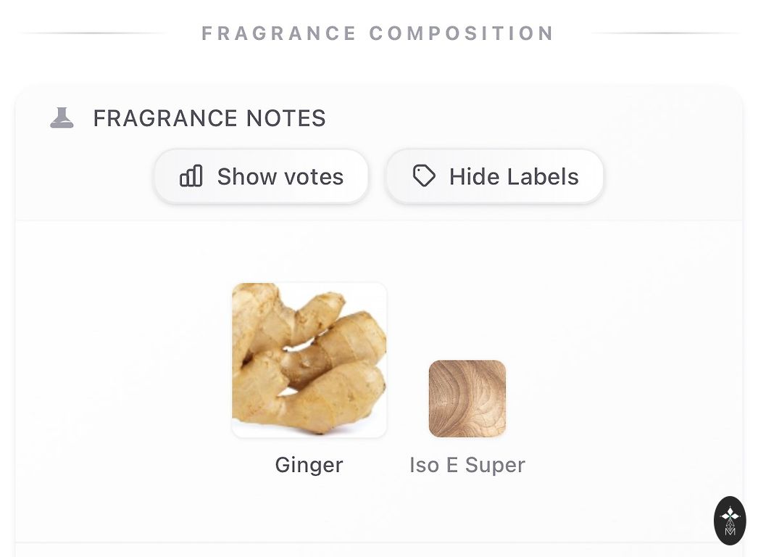Click the decorative line left of Fragrance Composition
Image resolution: width=758 pixels, height=557 pixels.
[x=93, y=33]
